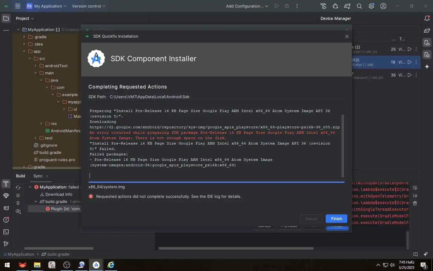The height and width of the screenshot is (271, 433).
Task: Start the API 36 virtual device
Action: [410, 75]
